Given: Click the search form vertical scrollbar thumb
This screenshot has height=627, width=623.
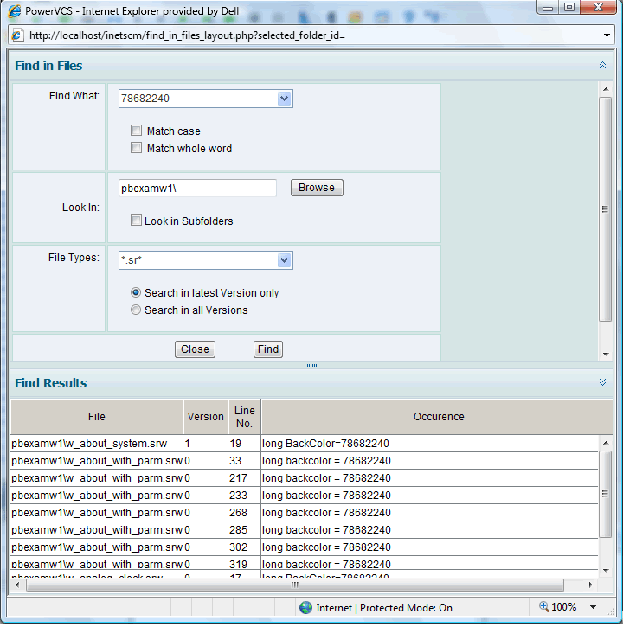Looking at the screenshot, I should click(605, 208).
